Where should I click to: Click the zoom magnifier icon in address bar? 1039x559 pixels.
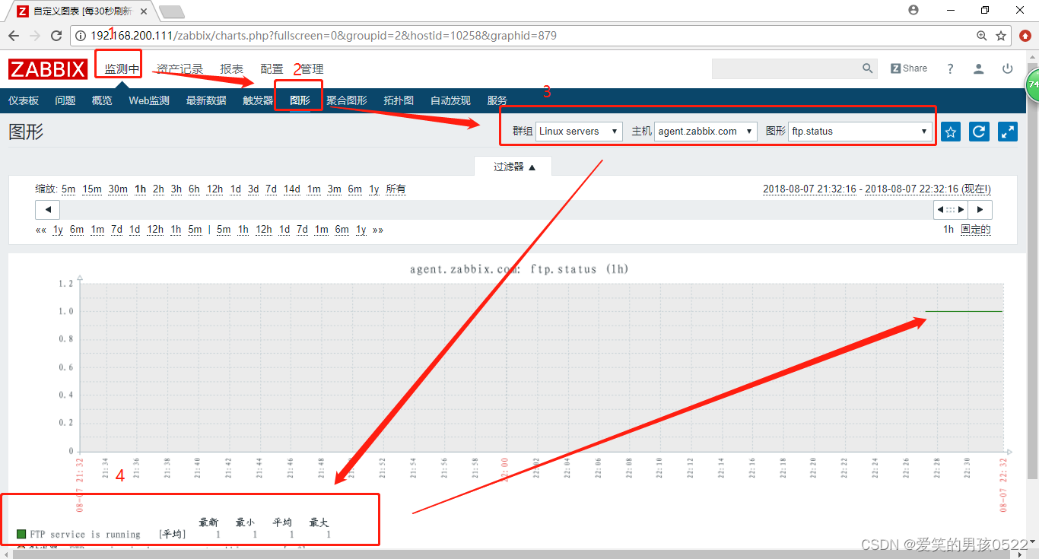click(982, 36)
